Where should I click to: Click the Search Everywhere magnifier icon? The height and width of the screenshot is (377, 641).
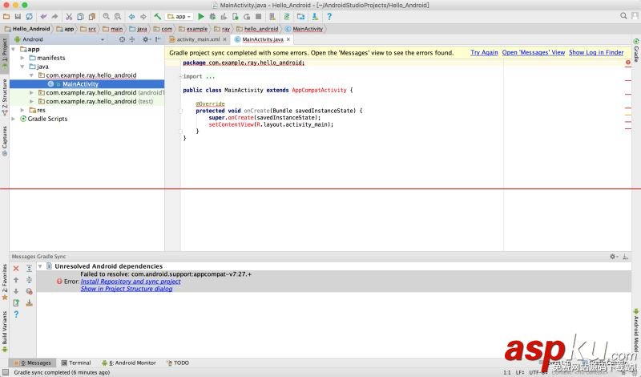pos(623,16)
